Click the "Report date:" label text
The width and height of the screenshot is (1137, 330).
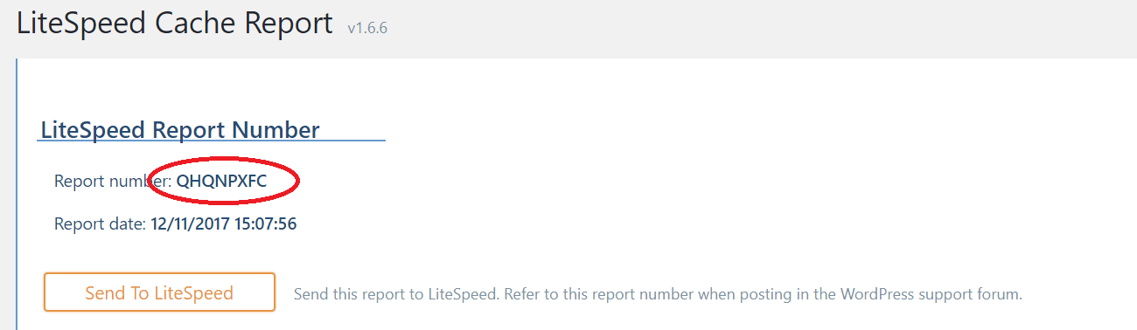point(101,224)
